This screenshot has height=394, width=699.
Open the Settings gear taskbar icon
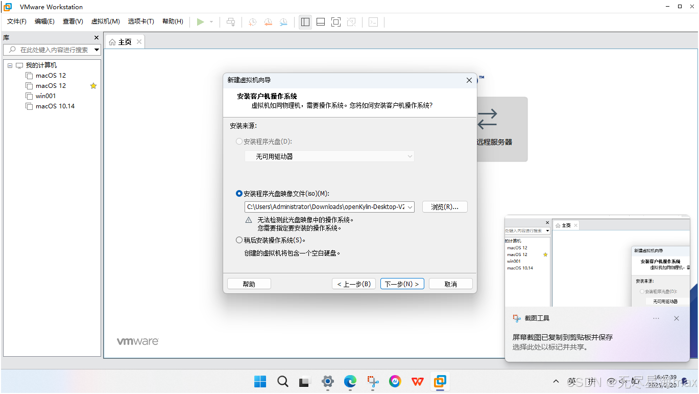(327, 381)
